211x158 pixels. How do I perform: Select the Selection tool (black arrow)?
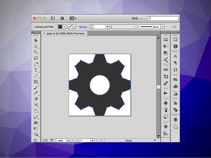tap(36, 41)
